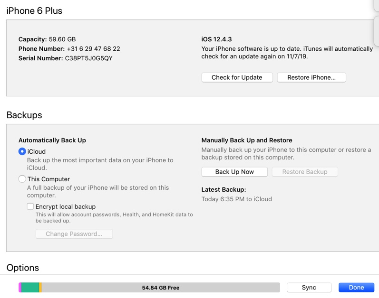Click the Phone Number field text
The width and height of the screenshot is (379, 298).
coord(93,49)
